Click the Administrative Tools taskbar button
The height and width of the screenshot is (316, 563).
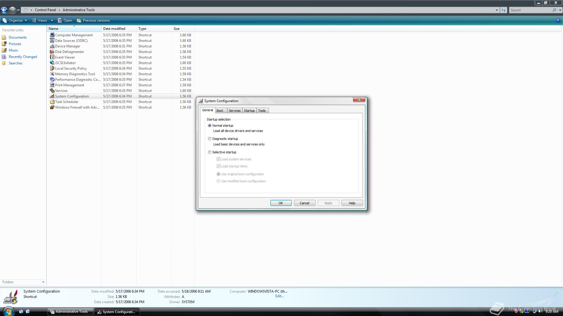point(70,312)
